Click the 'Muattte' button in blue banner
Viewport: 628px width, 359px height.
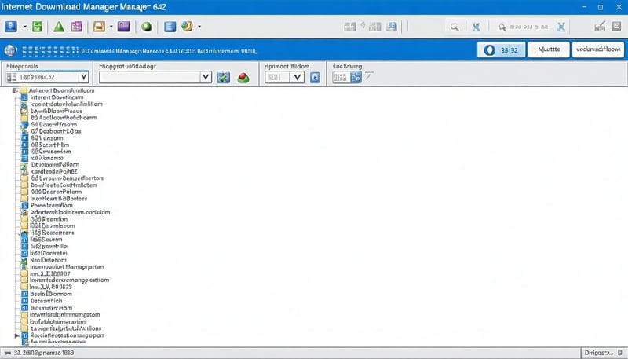(549, 49)
